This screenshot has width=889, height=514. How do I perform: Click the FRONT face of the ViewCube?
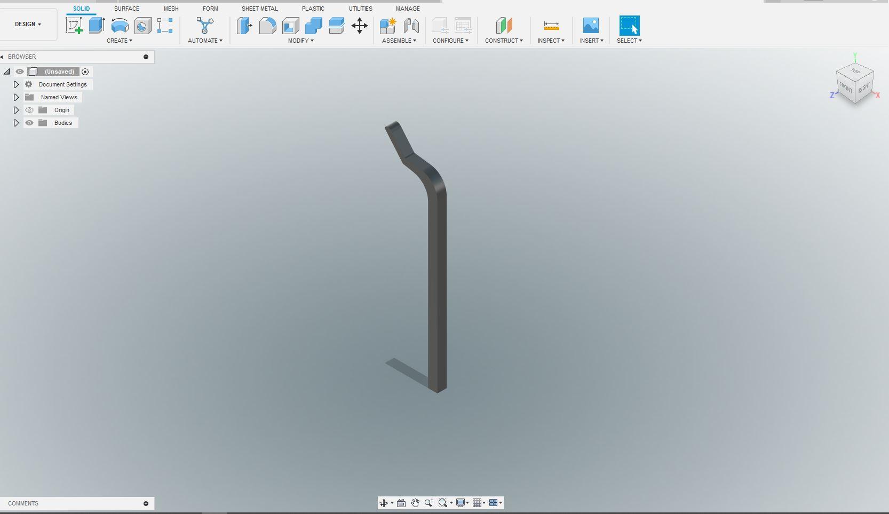coord(846,88)
